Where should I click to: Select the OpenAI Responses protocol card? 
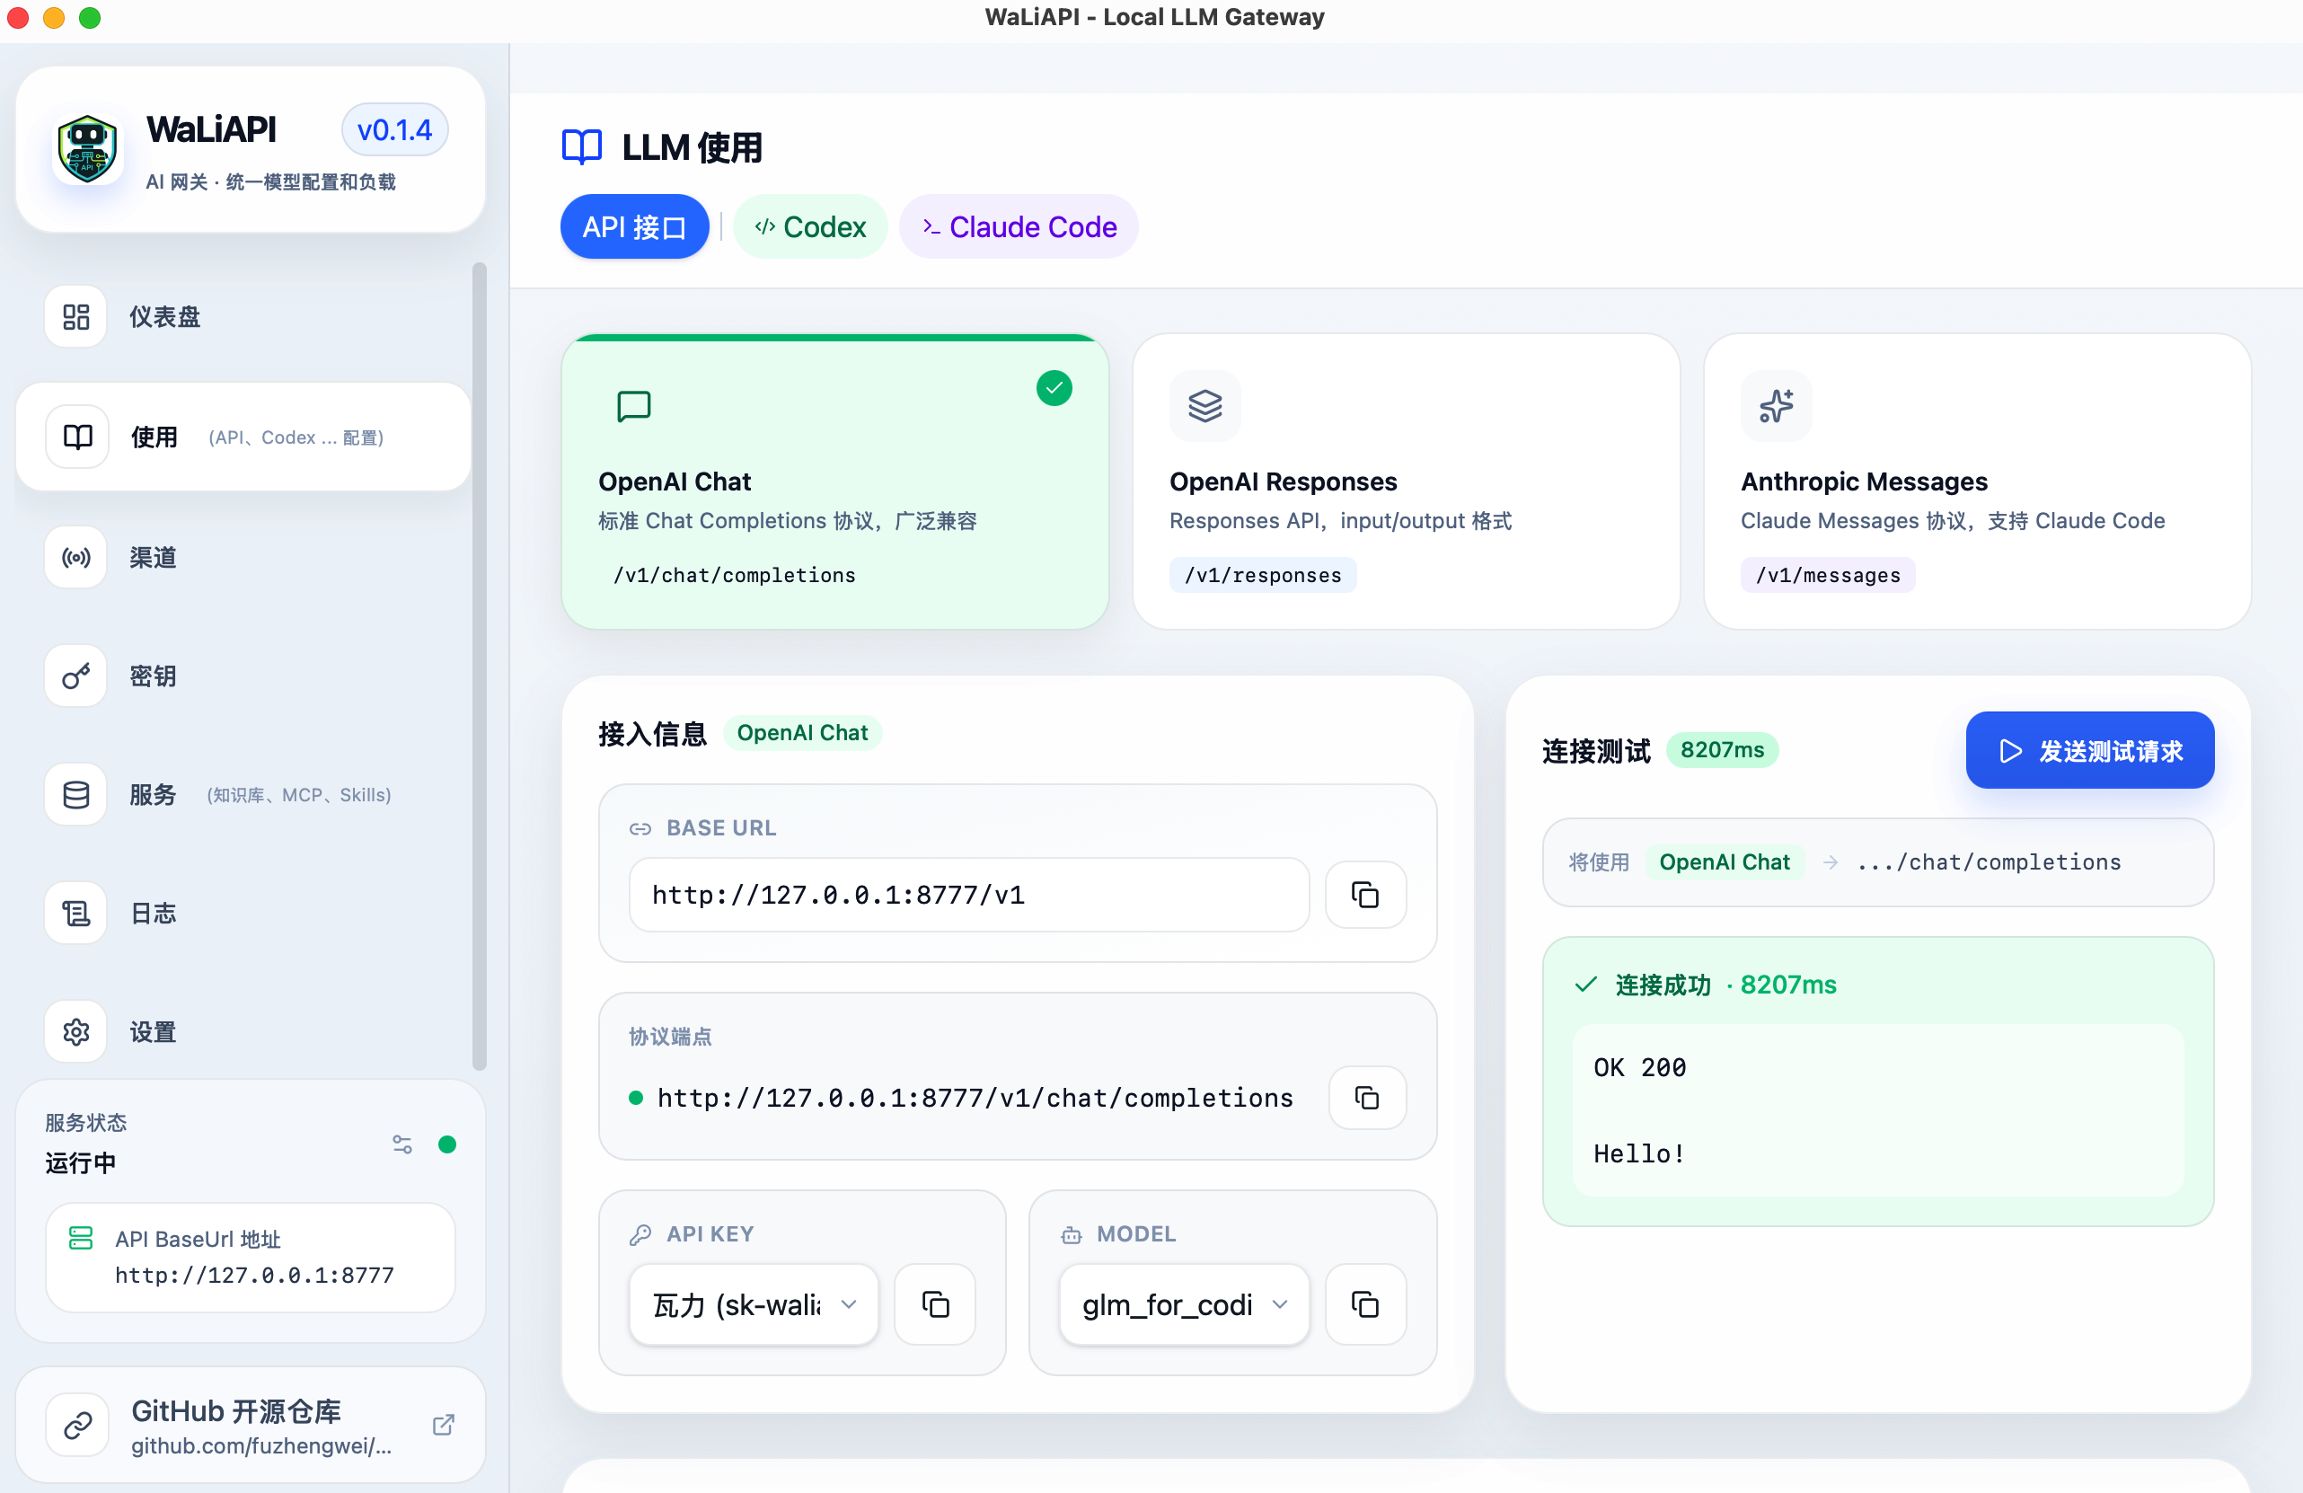coord(1405,481)
